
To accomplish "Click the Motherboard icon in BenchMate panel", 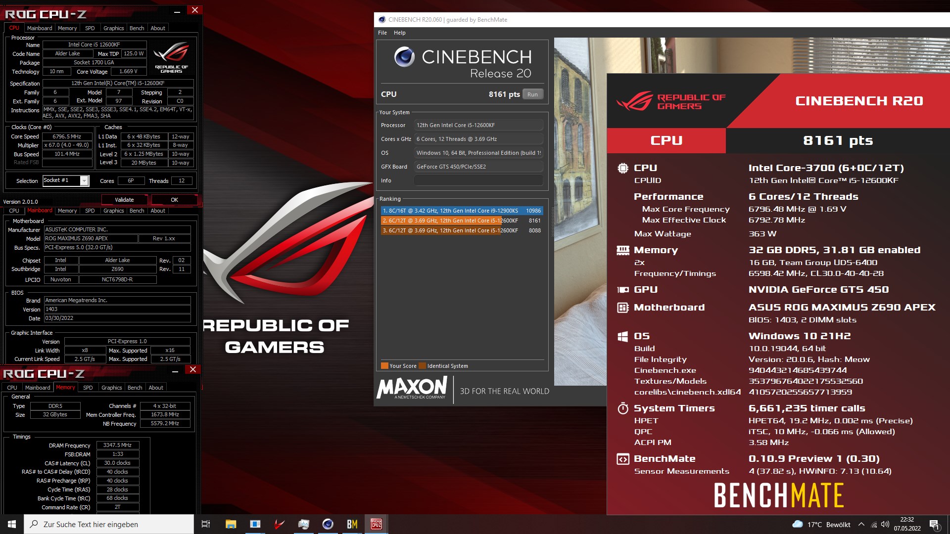I will (x=623, y=308).
